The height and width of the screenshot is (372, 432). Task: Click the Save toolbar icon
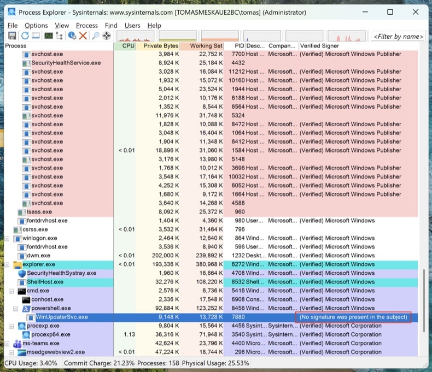(x=12, y=36)
